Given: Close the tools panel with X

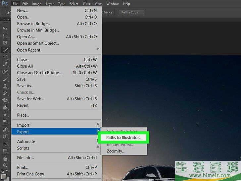Looking at the screenshot, I should click(8, 19).
